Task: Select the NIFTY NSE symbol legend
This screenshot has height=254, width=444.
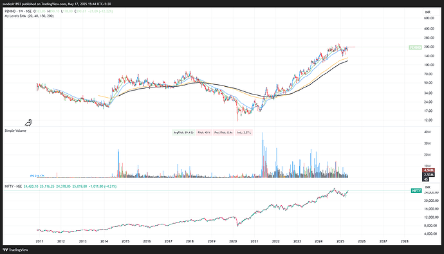Action: pos(14,186)
